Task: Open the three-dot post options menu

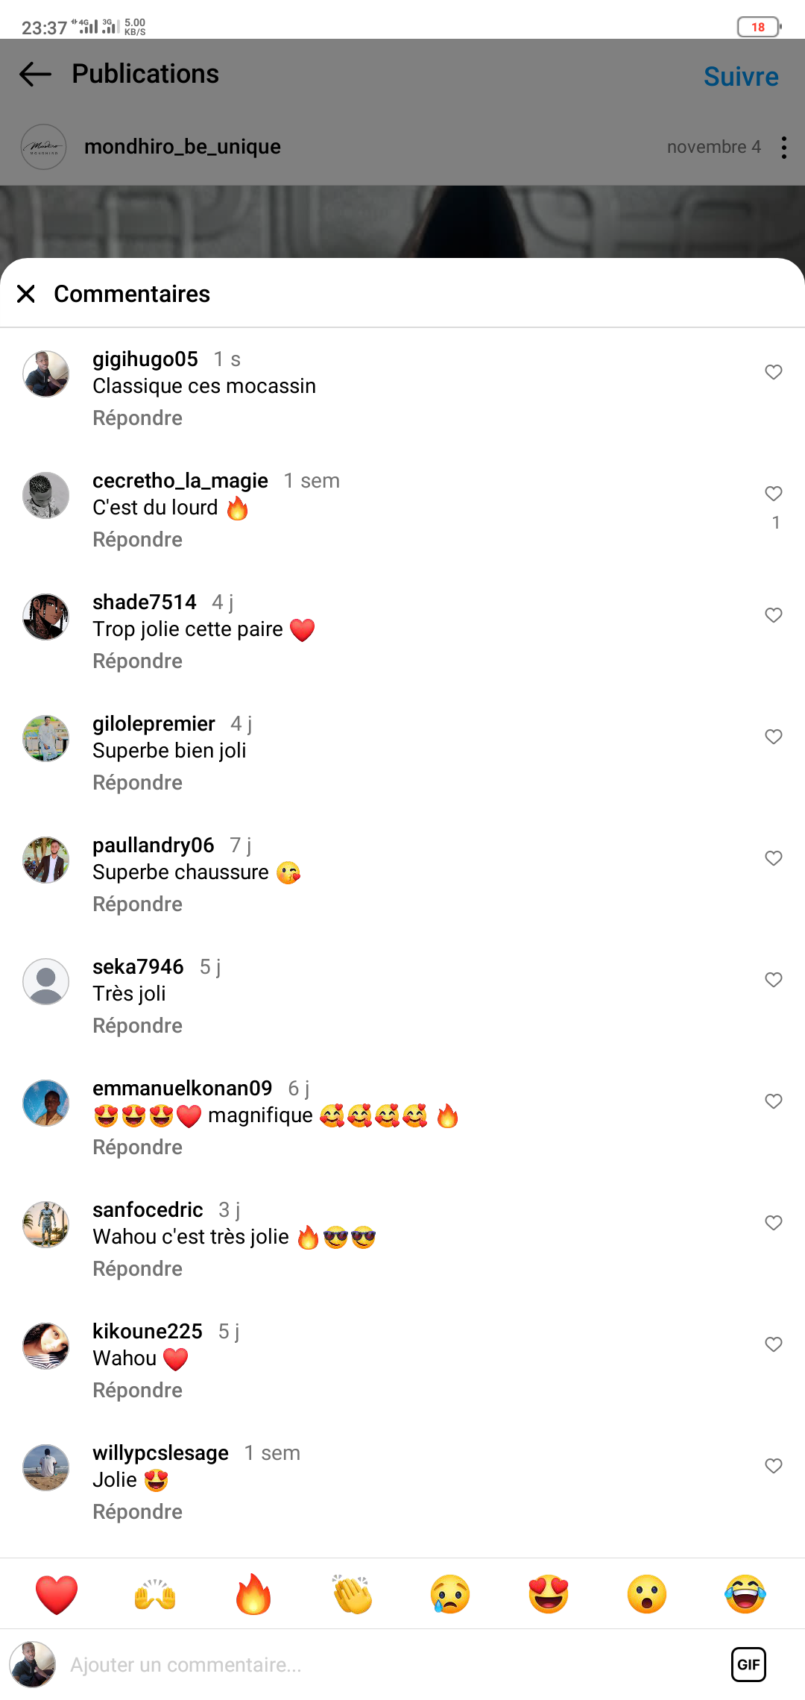Action: [x=783, y=147]
